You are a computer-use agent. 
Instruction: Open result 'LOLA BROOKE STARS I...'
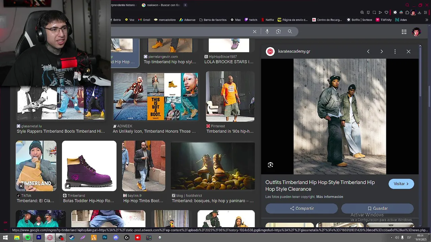pos(229,62)
